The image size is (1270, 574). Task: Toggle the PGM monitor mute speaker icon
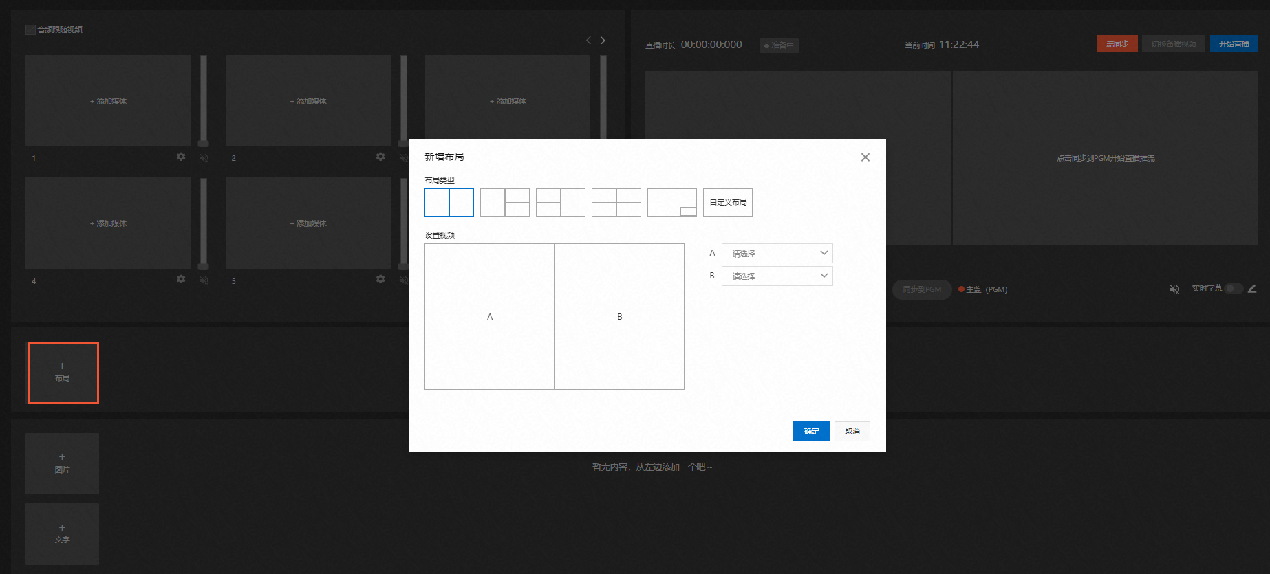tap(1174, 289)
